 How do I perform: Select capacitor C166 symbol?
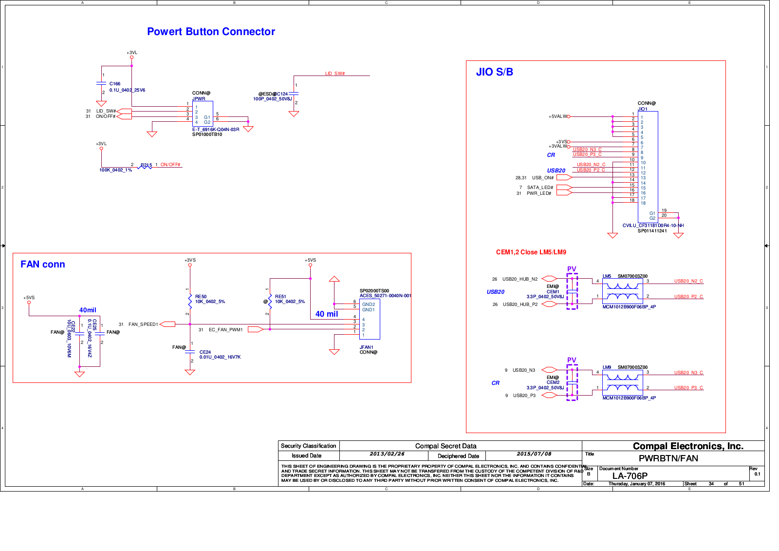101,83
